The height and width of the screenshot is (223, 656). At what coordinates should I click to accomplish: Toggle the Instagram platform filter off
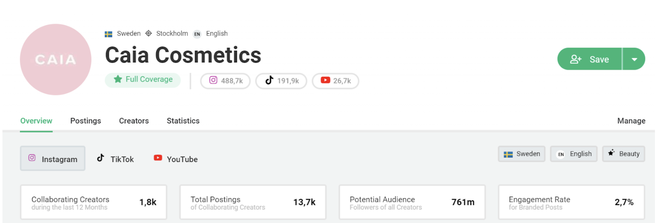pos(52,159)
